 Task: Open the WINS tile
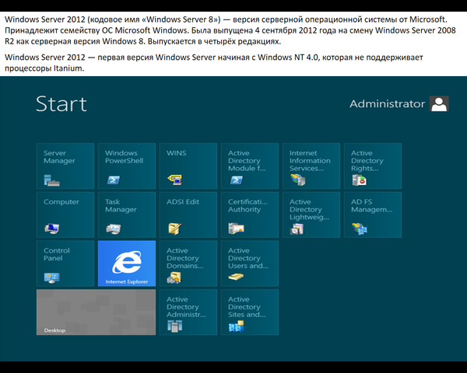tap(188, 166)
